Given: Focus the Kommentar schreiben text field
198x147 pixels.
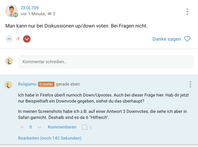Looking at the screenshot, I should 106,62.
